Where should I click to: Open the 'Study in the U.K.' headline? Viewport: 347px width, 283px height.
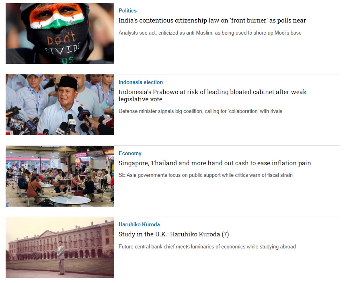click(174, 234)
